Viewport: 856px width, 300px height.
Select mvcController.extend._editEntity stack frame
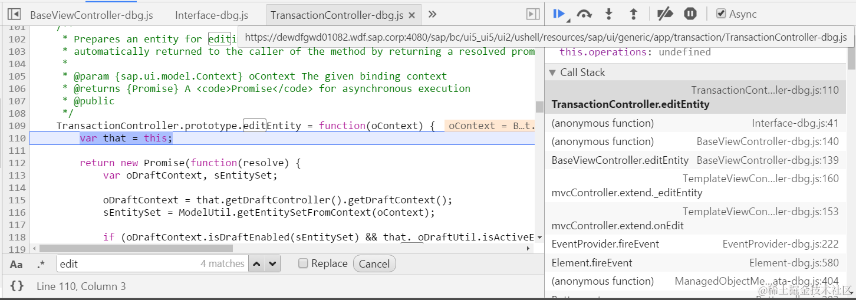pos(696,186)
